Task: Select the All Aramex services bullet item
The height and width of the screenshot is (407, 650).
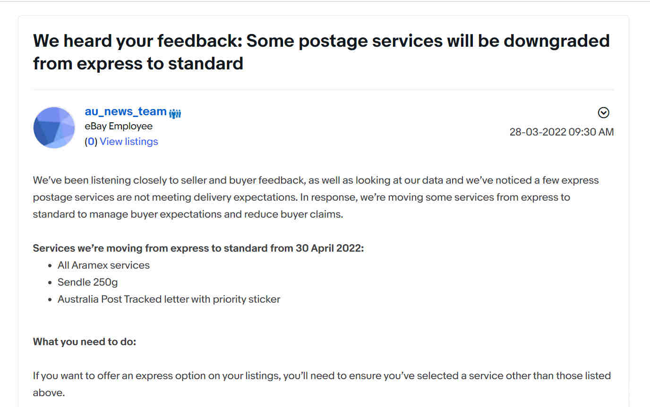Action: [103, 265]
